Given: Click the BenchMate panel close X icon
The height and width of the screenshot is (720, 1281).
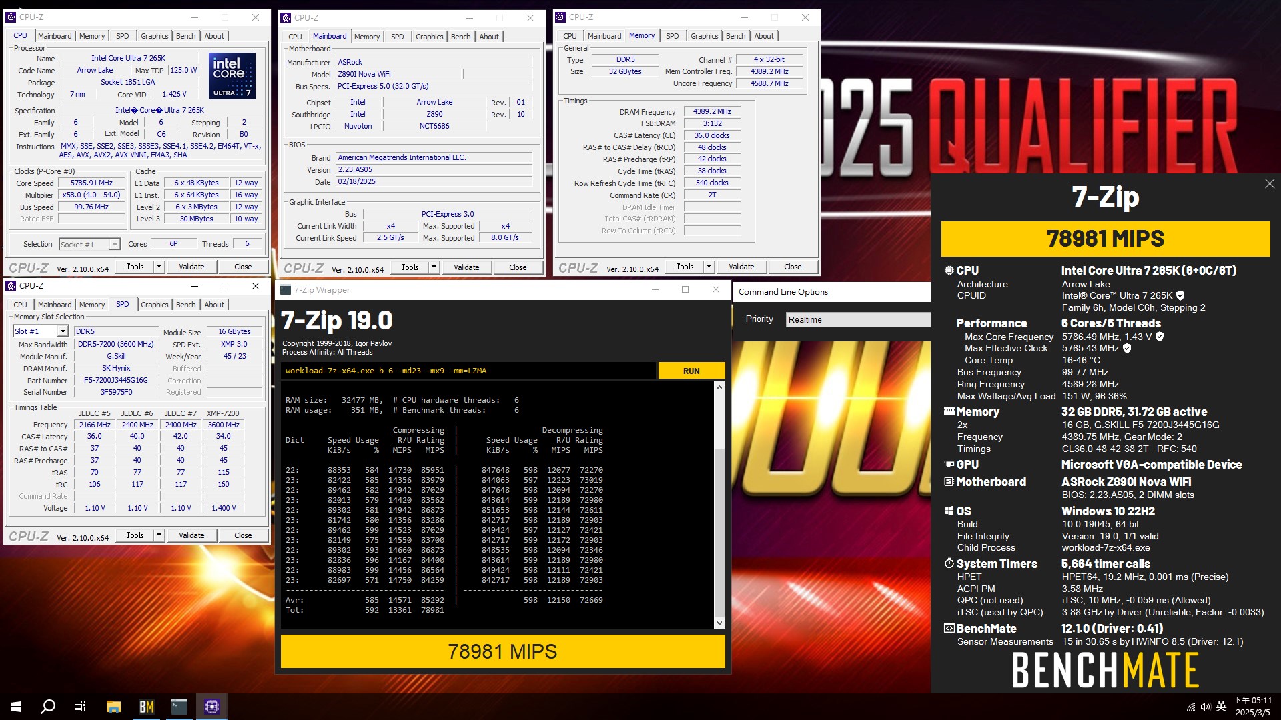Looking at the screenshot, I should [1269, 184].
